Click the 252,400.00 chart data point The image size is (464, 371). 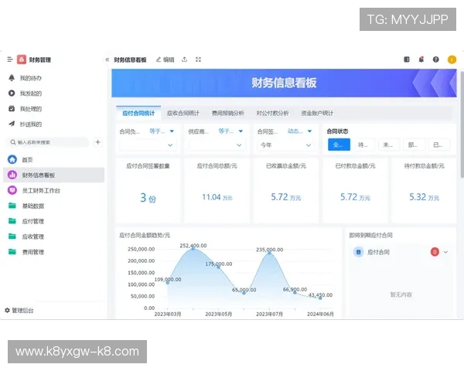click(x=193, y=249)
